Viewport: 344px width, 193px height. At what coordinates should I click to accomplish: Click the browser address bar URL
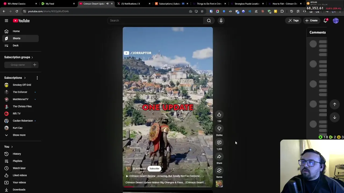(48, 11)
